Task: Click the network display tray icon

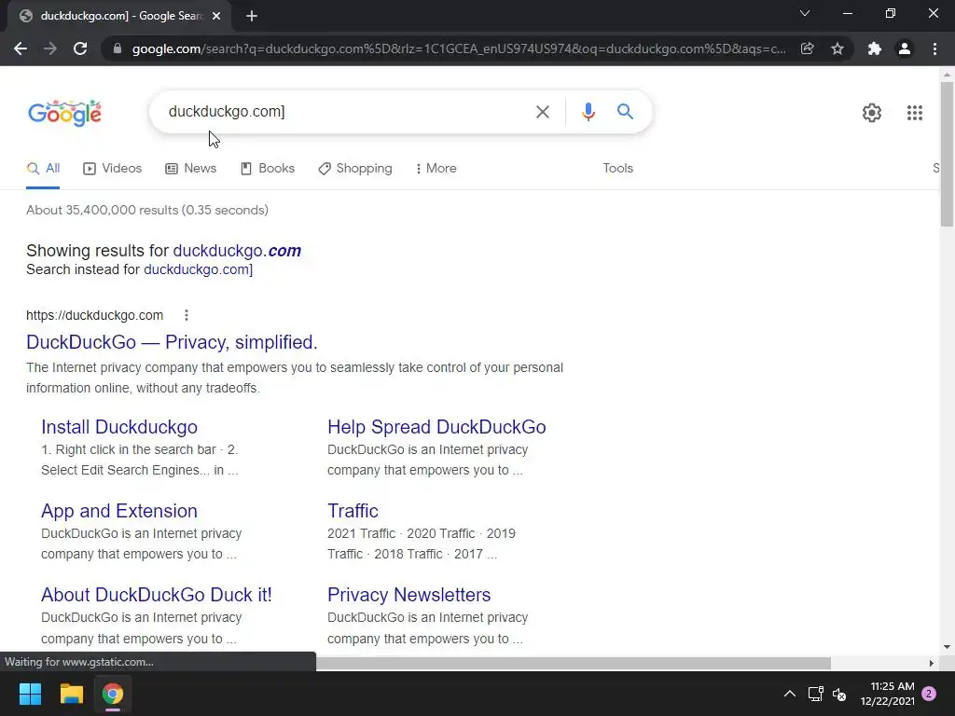Action: click(815, 694)
